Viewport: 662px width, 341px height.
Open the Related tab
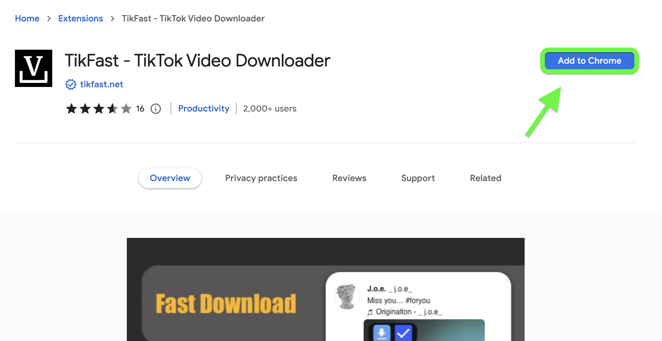pyautogui.click(x=485, y=178)
